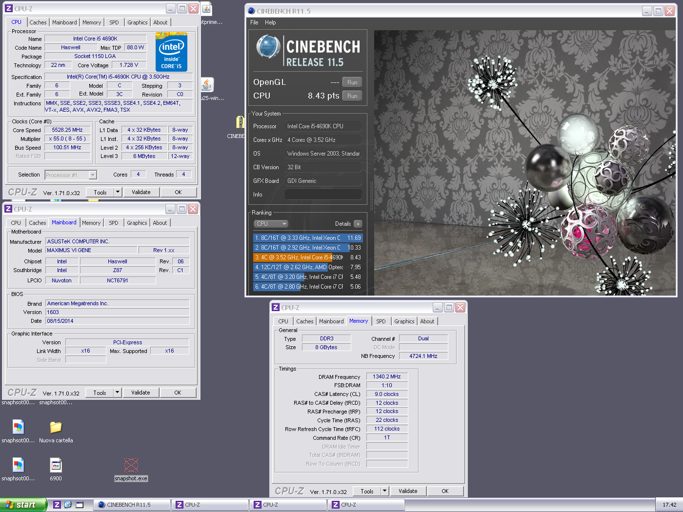Click Validate in top CPU-Z window

pos(141,192)
